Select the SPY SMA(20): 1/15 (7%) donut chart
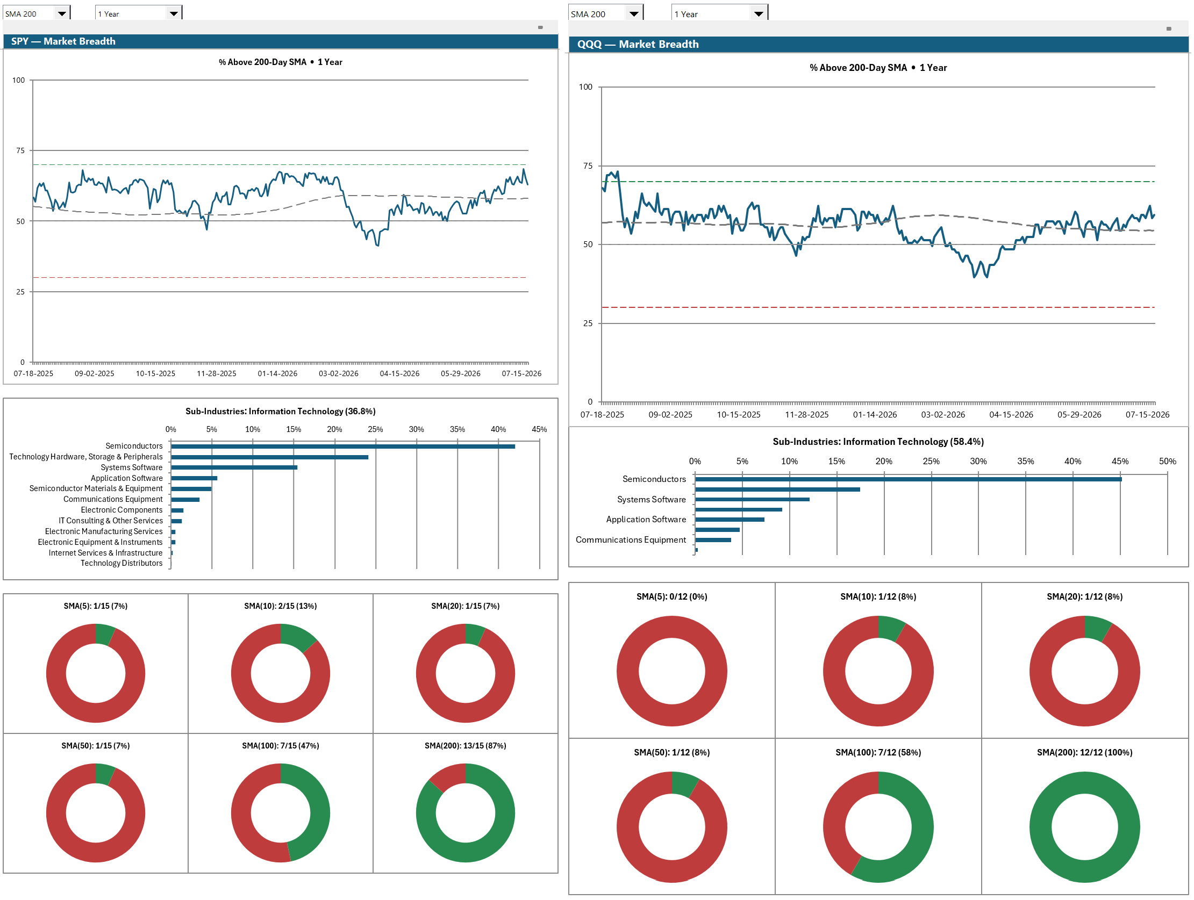This screenshot has width=1194, height=900. (466, 673)
